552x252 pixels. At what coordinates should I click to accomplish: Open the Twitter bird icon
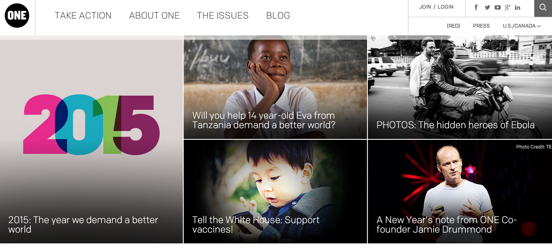(x=487, y=7)
